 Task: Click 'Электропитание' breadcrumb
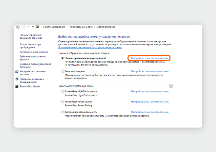pyautogui.click(x=106, y=27)
